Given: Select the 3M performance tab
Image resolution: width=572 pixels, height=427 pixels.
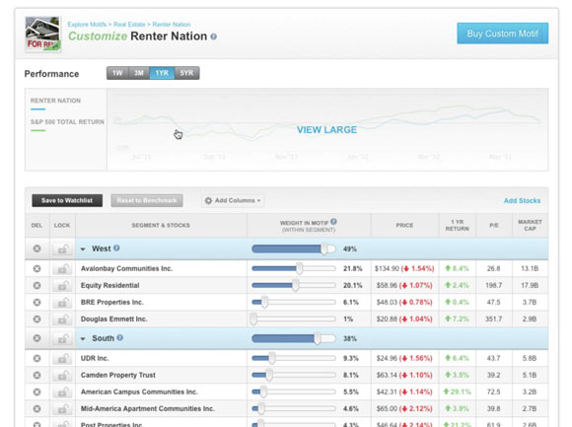Looking at the screenshot, I should pyautogui.click(x=139, y=73).
